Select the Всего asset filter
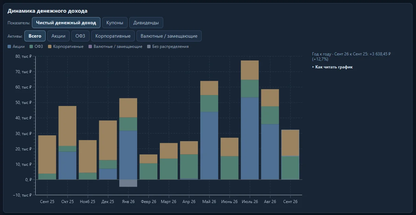Viewport: 416px width, 215px height. pos(35,36)
